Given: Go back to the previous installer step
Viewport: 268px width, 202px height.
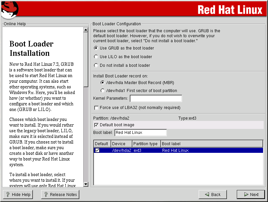Looking at the screenshot, I should [212, 195].
